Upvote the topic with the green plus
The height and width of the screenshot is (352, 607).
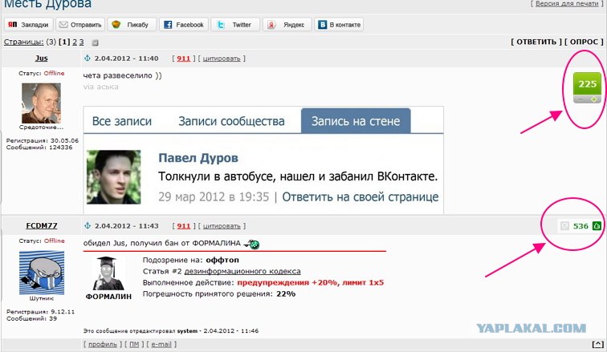[x=594, y=99]
